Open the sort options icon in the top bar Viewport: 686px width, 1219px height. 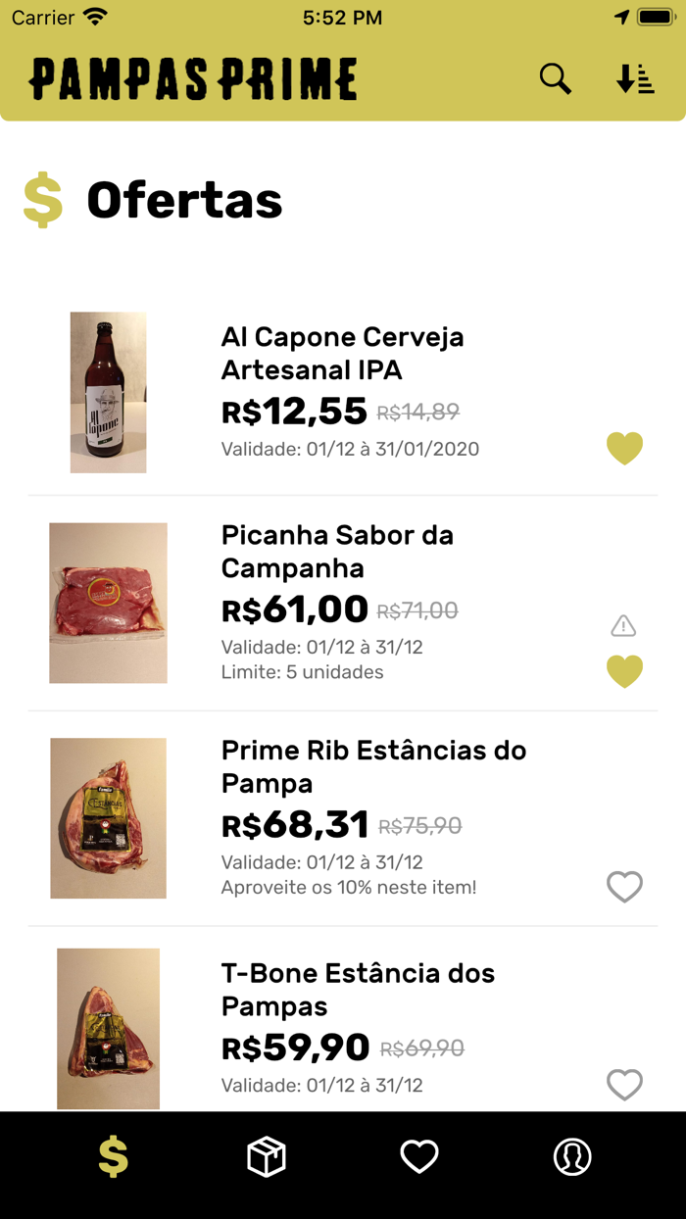point(635,78)
